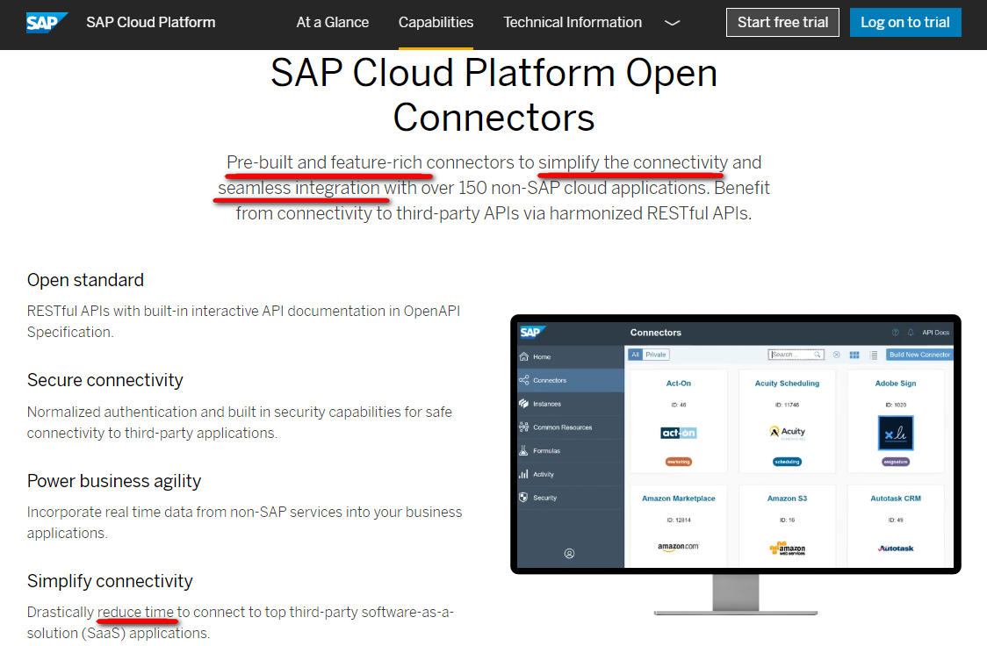Open the Technical Information tab
This screenshot has width=987, height=646.
573,22
